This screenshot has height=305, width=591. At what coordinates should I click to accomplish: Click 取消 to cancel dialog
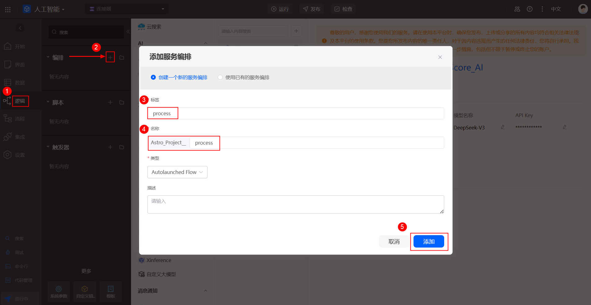394,241
